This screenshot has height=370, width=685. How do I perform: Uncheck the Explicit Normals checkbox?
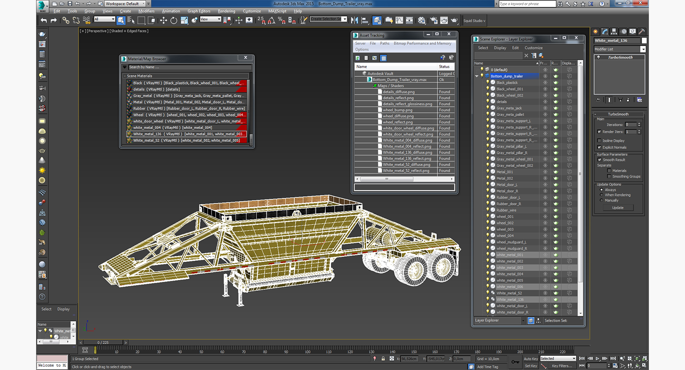pyautogui.click(x=599, y=148)
